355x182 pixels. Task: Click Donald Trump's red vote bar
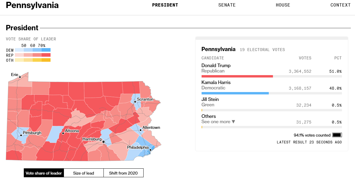[237, 76]
